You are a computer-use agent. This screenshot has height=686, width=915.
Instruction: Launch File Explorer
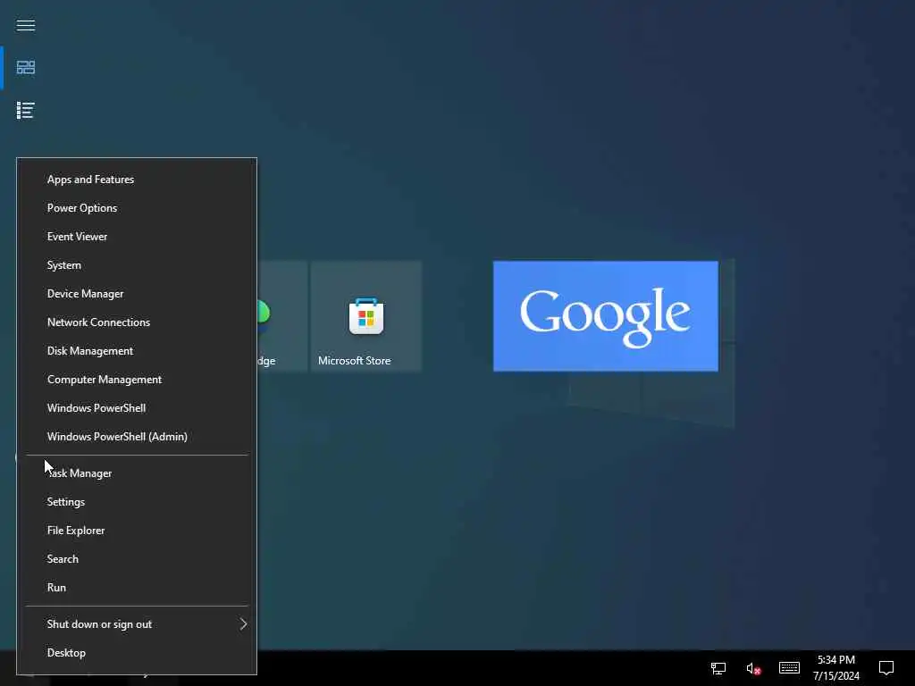pos(137,531)
